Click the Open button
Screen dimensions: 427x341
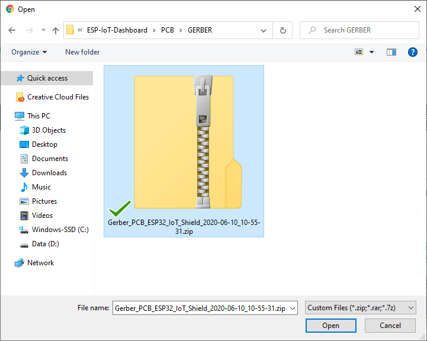point(331,326)
